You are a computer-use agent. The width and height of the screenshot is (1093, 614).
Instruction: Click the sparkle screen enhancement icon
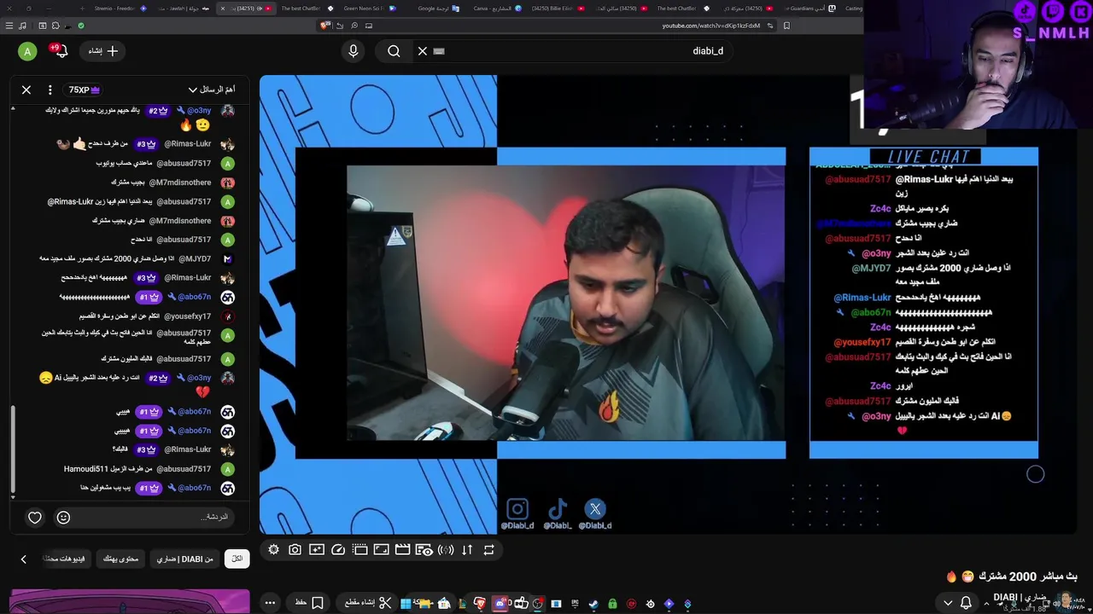[316, 550]
